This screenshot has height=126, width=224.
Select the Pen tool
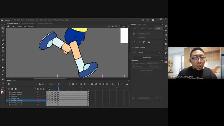[x=3, y=60]
